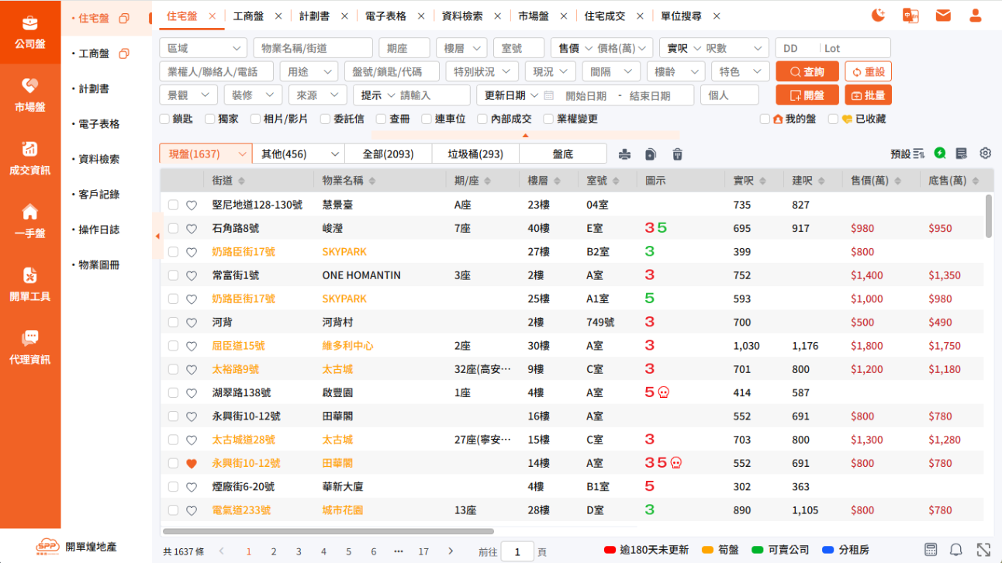Unfavorite the 田華閣 row heart

[x=192, y=463]
